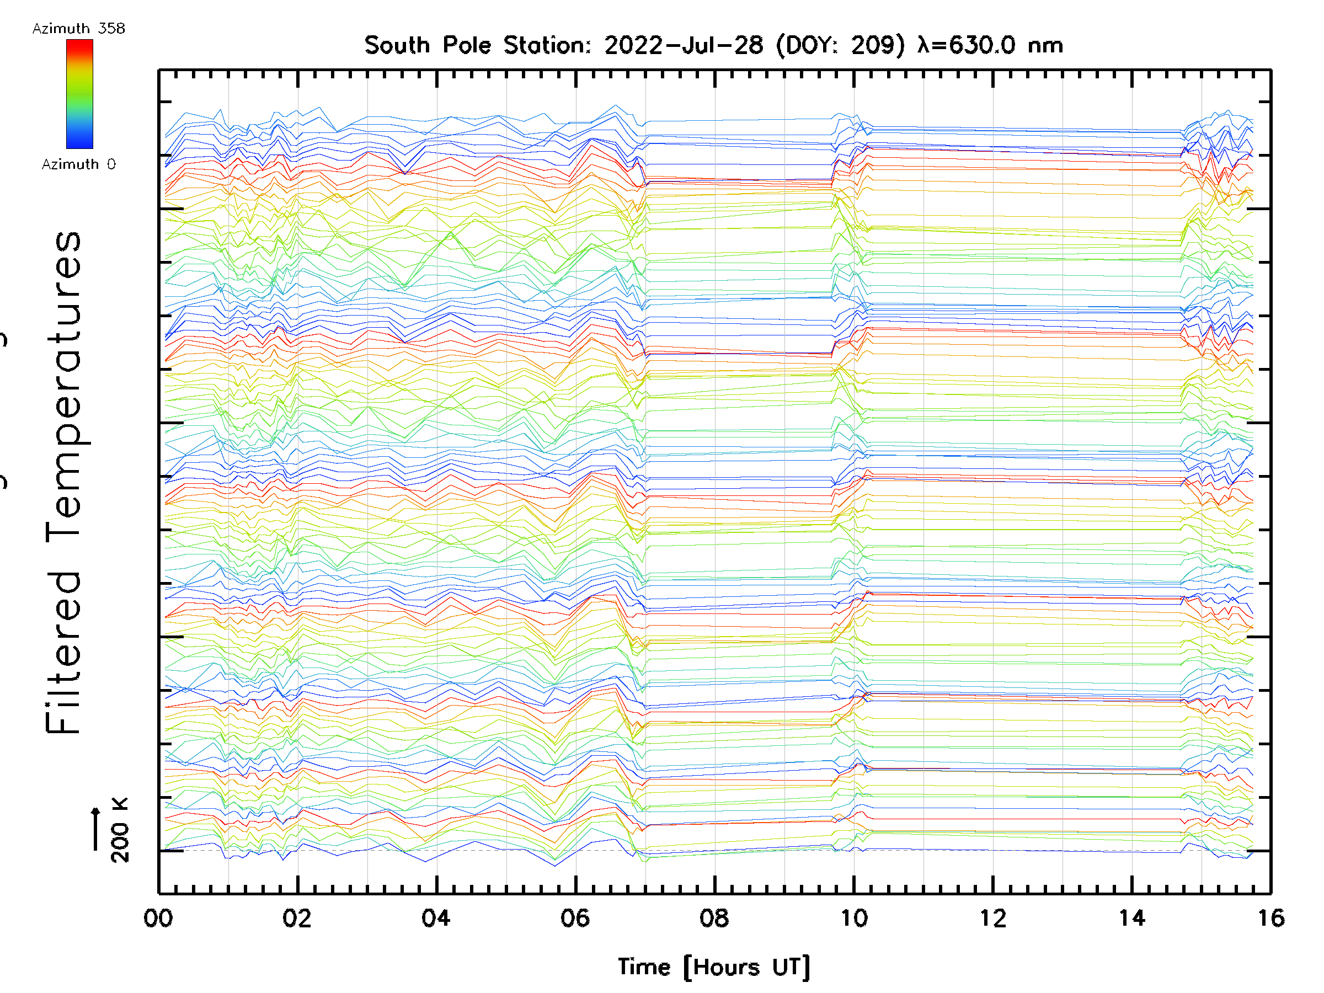Click x-axis tick label 12
This screenshot has height=993, width=1324.
click(x=992, y=918)
